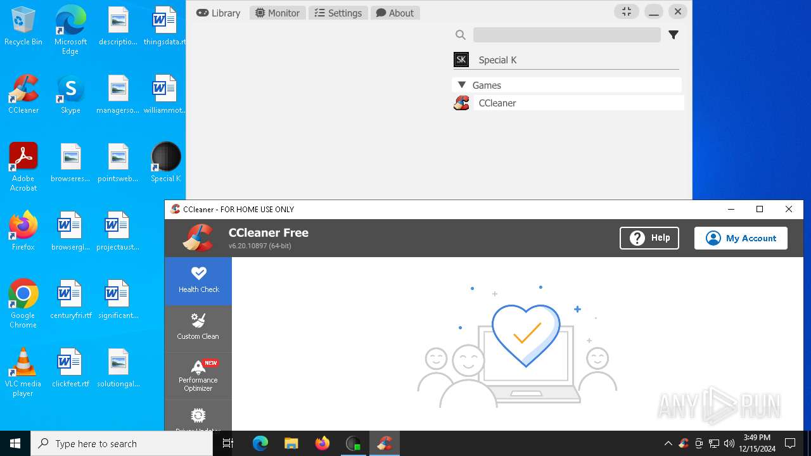The height and width of the screenshot is (456, 811).
Task: Select the solutiongal... image file on desktop
Action: click(118, 368)
